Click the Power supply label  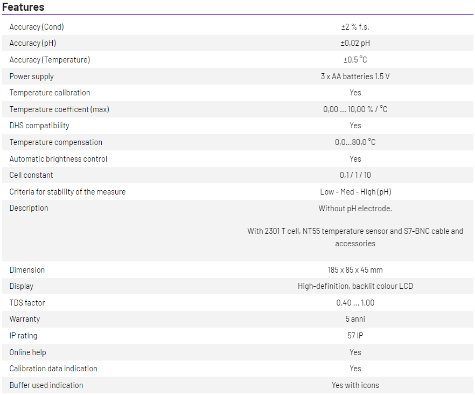(x=31, y=77)
